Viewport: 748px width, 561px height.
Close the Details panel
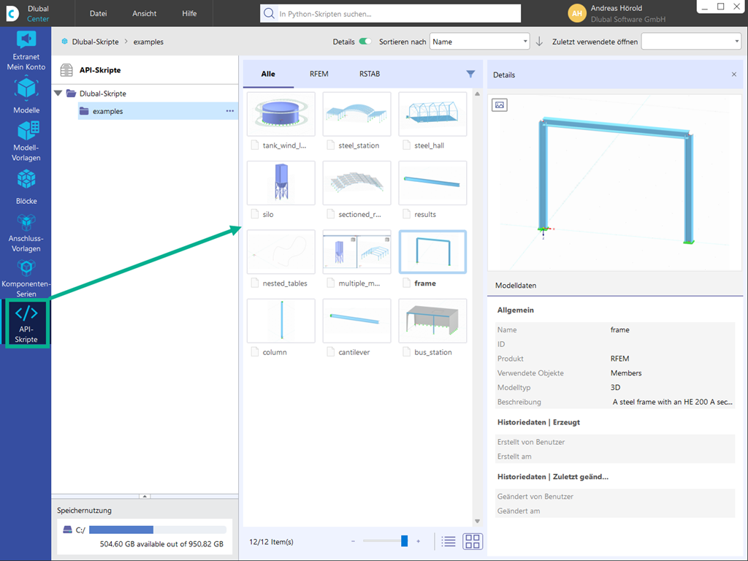[x=733, y=75]
